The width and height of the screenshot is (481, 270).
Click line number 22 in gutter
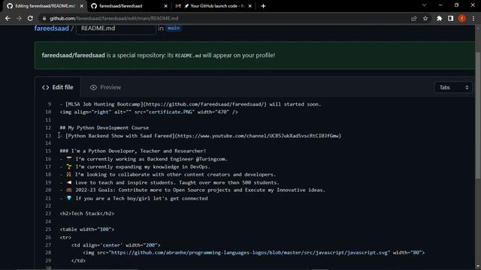48,206
